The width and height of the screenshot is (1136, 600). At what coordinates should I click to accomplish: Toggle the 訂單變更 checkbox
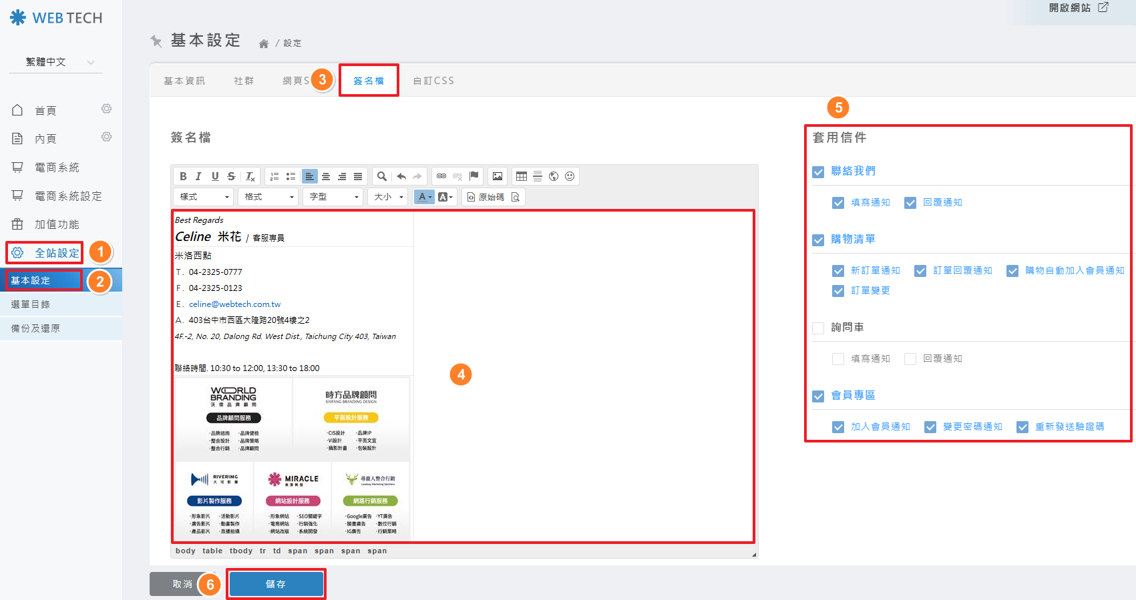coord(838,291)
